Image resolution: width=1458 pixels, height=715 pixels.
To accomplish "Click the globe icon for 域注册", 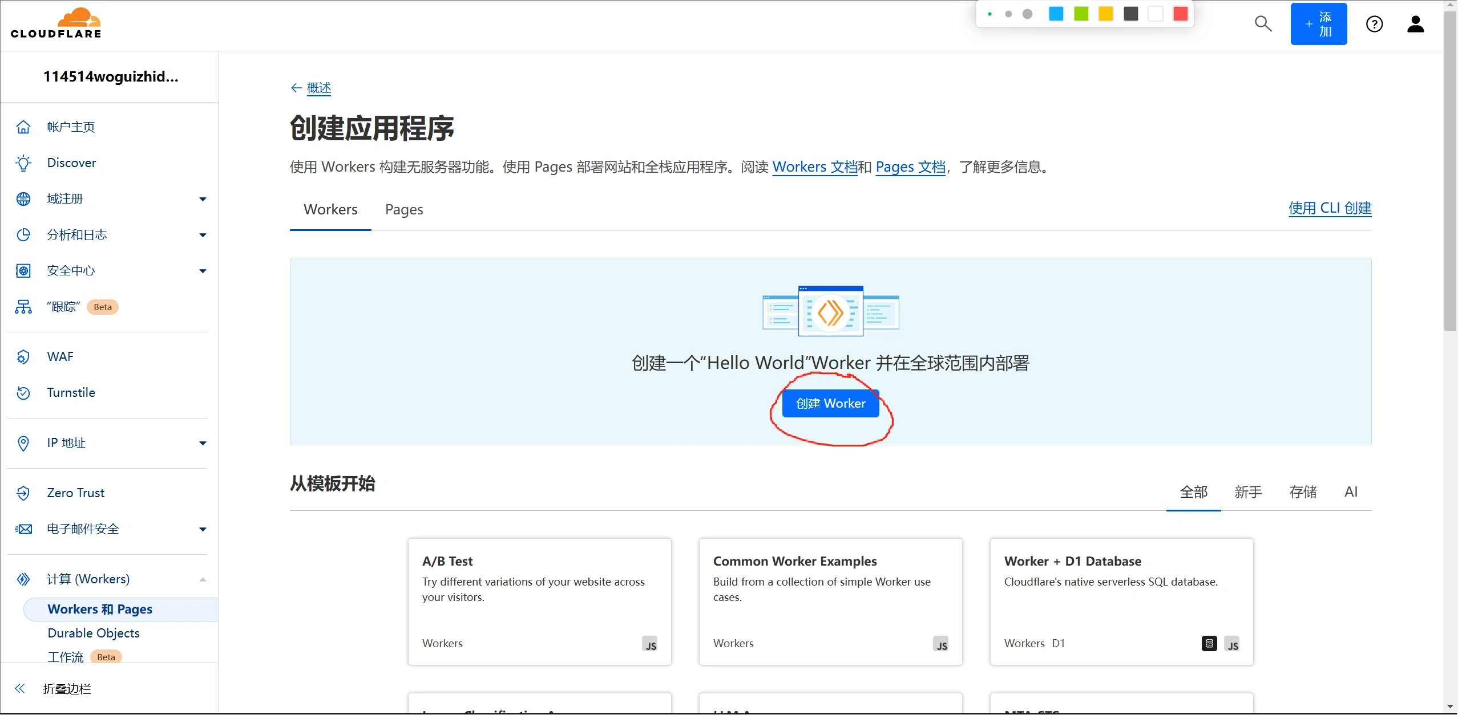I will (x=23, y=199).
